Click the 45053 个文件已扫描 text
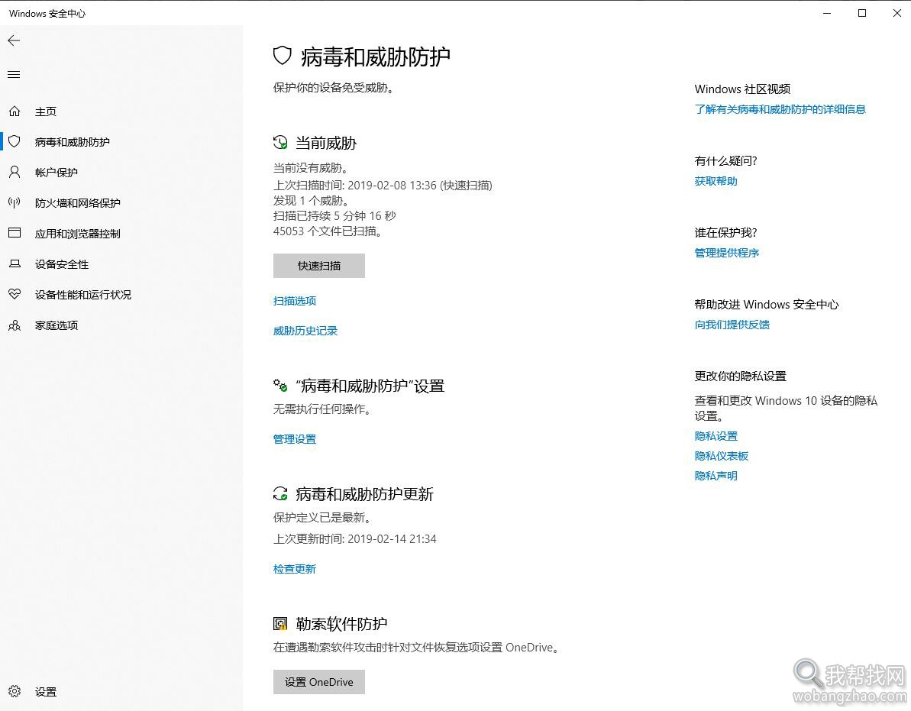The height and width of the screenshot is (711, 911). coord(328,231)
